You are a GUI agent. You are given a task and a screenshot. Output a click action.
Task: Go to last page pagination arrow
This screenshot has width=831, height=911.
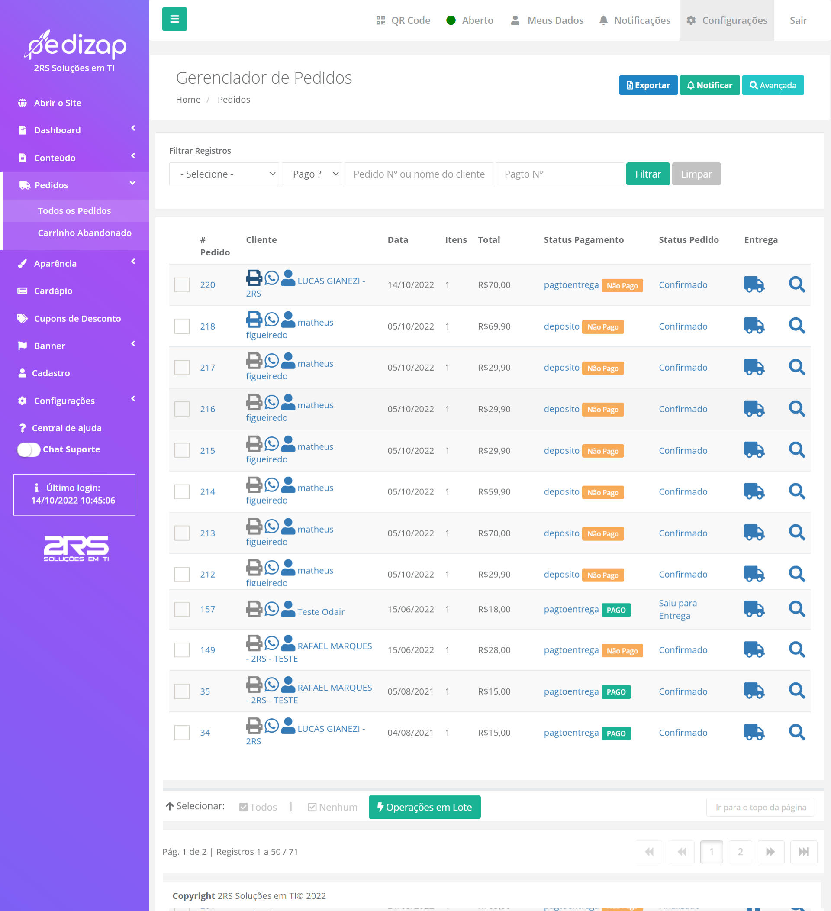[x=803, y=852]
